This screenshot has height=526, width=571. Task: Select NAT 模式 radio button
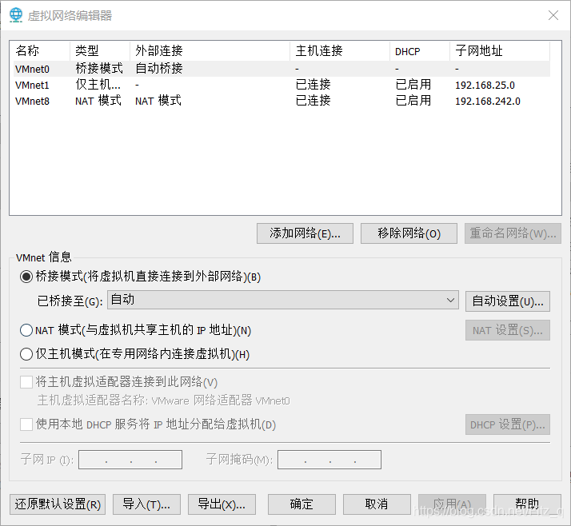[x=26, y=330]
